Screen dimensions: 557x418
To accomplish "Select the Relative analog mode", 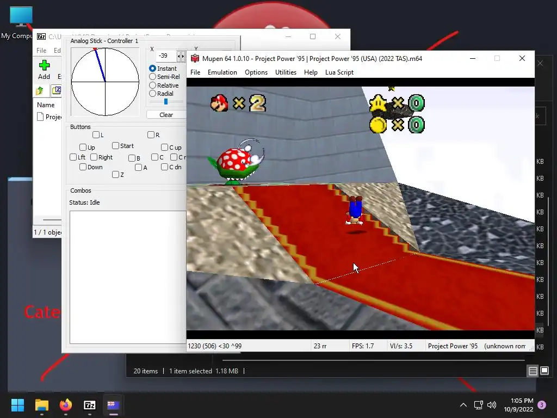I will (152, 85).
